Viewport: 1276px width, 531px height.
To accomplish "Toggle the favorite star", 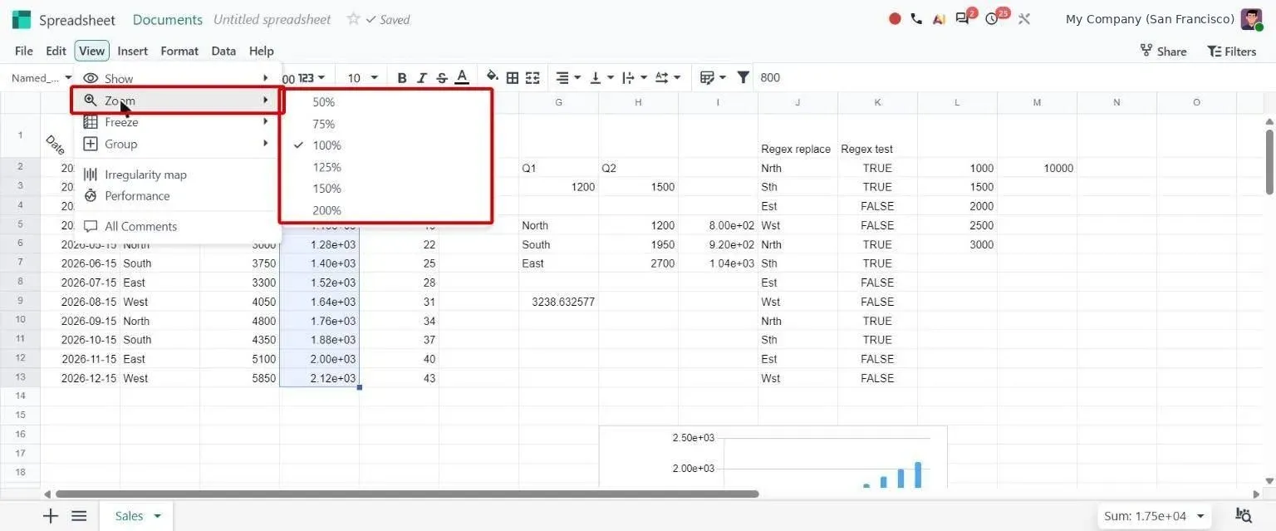I will tap(353, 19).
